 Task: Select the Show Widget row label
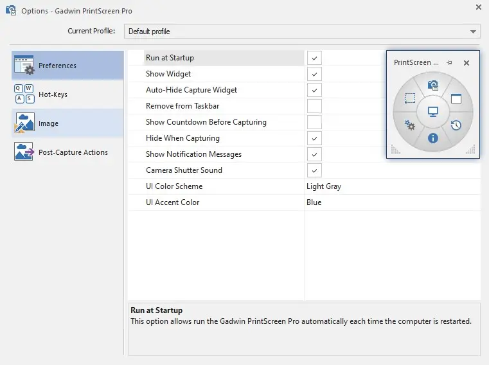(168, 74)
